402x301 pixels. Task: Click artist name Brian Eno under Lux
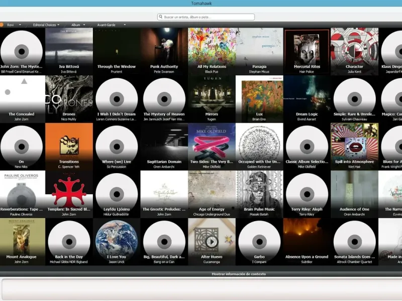click(x=259, y=119)
